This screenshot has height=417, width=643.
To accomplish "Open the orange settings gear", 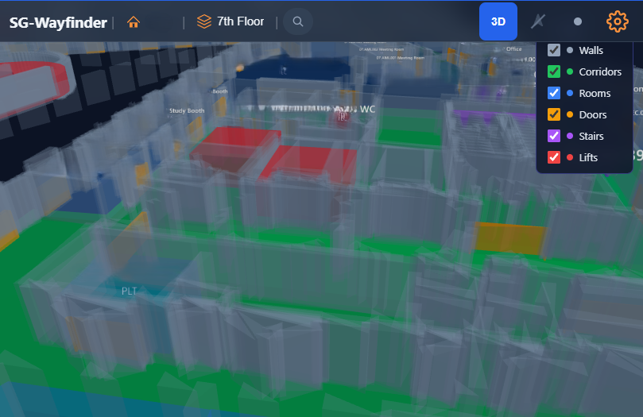I will coord(617,21).
